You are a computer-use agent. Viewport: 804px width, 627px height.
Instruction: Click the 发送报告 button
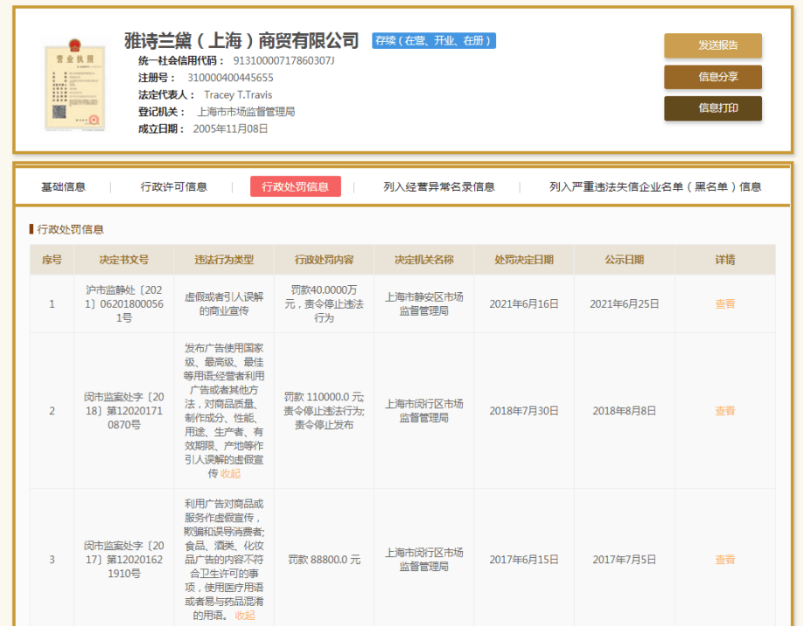click(x=712, y=45)
